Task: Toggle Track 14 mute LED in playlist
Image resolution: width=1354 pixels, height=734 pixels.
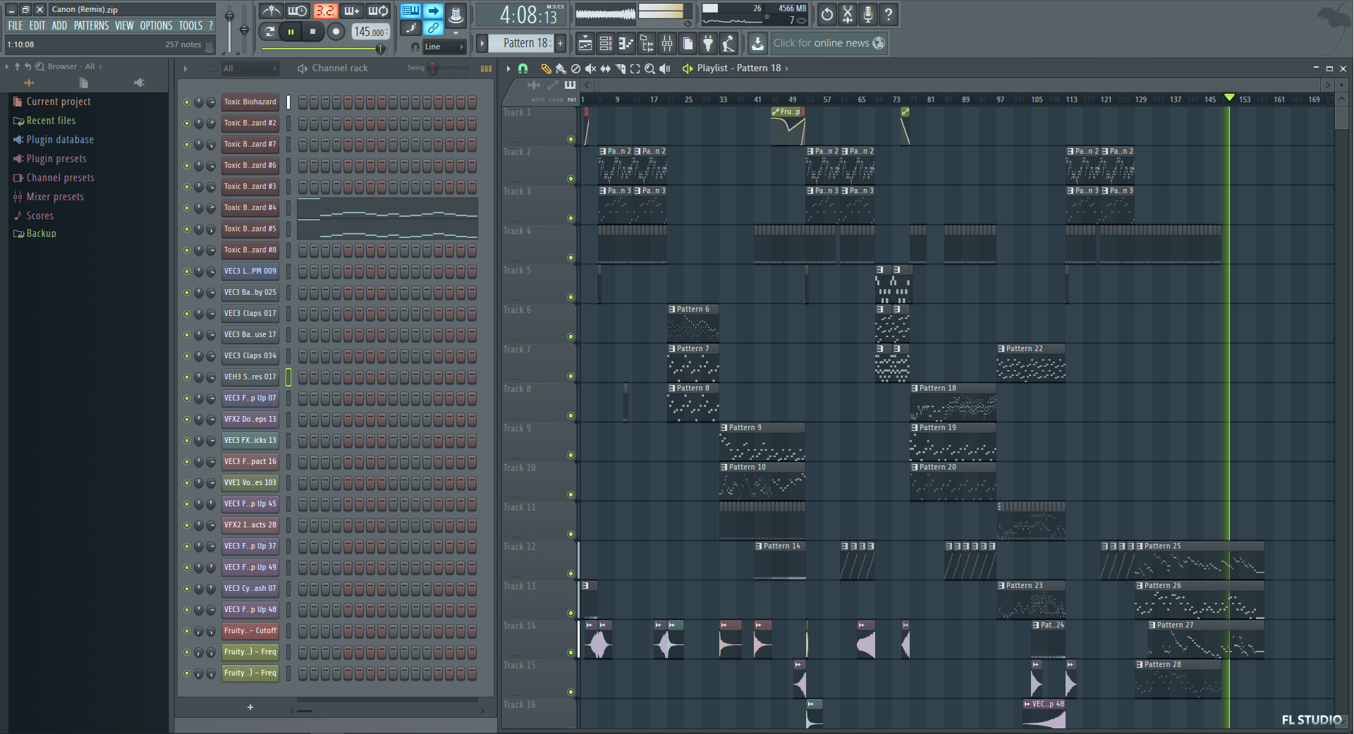Action: [x=571, y=652]
